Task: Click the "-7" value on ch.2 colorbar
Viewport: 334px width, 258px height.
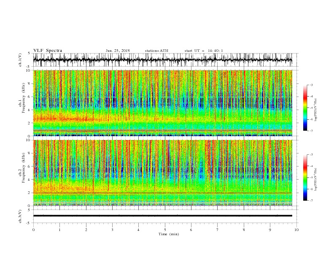Action: point(311,201)
